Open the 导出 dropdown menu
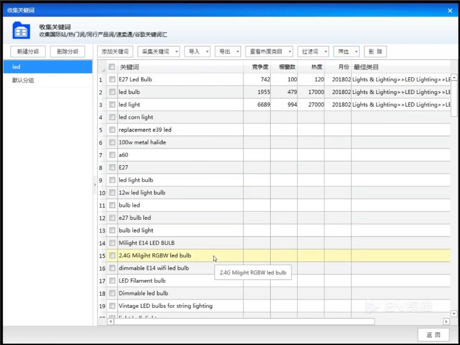This screenshot has width=460, height=345. 228,52
